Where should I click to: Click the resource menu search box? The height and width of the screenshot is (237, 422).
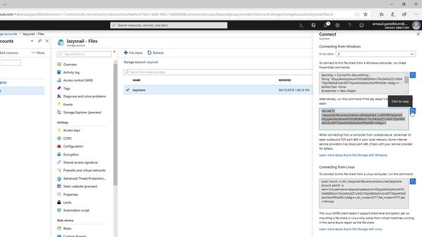[x=84, y=54]
